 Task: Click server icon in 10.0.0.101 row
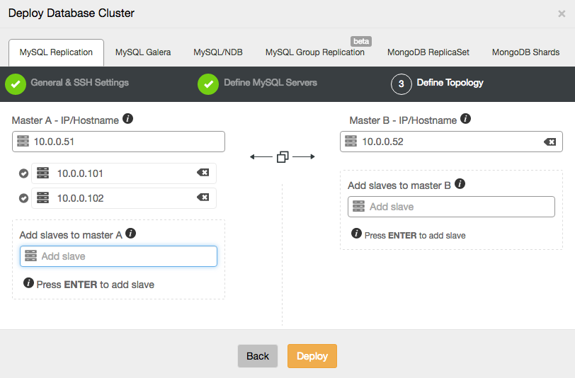[43, 173]
